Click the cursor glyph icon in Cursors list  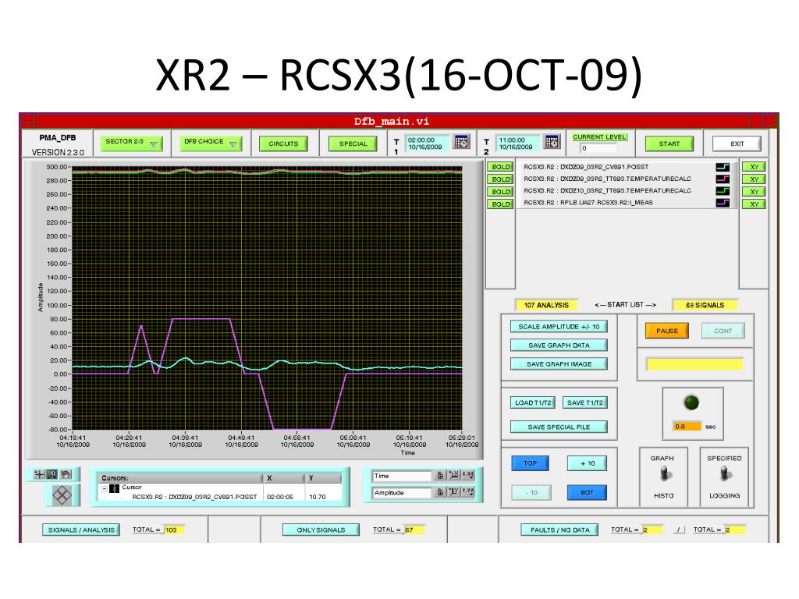114,488
